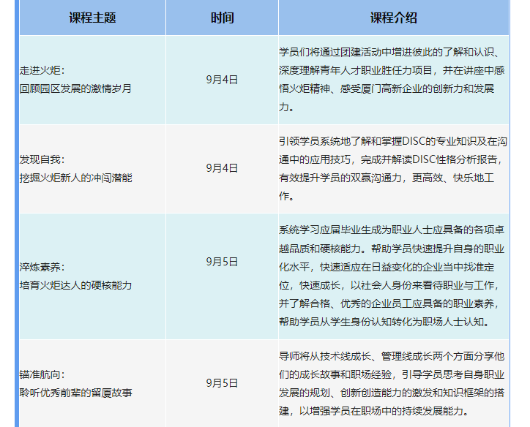Select the 发现自我 course title
Viewport: 530px width, 427px height.
coord(42,160)
